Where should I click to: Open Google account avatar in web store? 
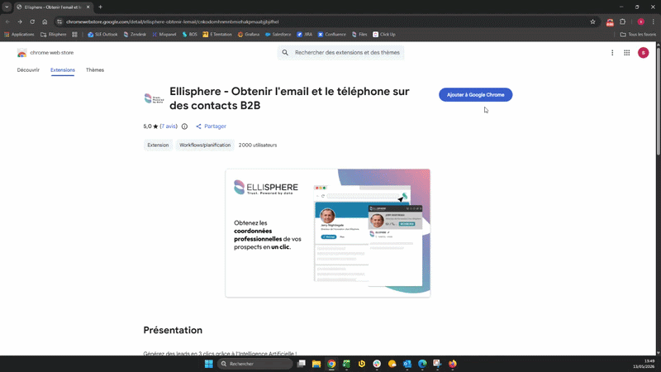pos(643,53)
